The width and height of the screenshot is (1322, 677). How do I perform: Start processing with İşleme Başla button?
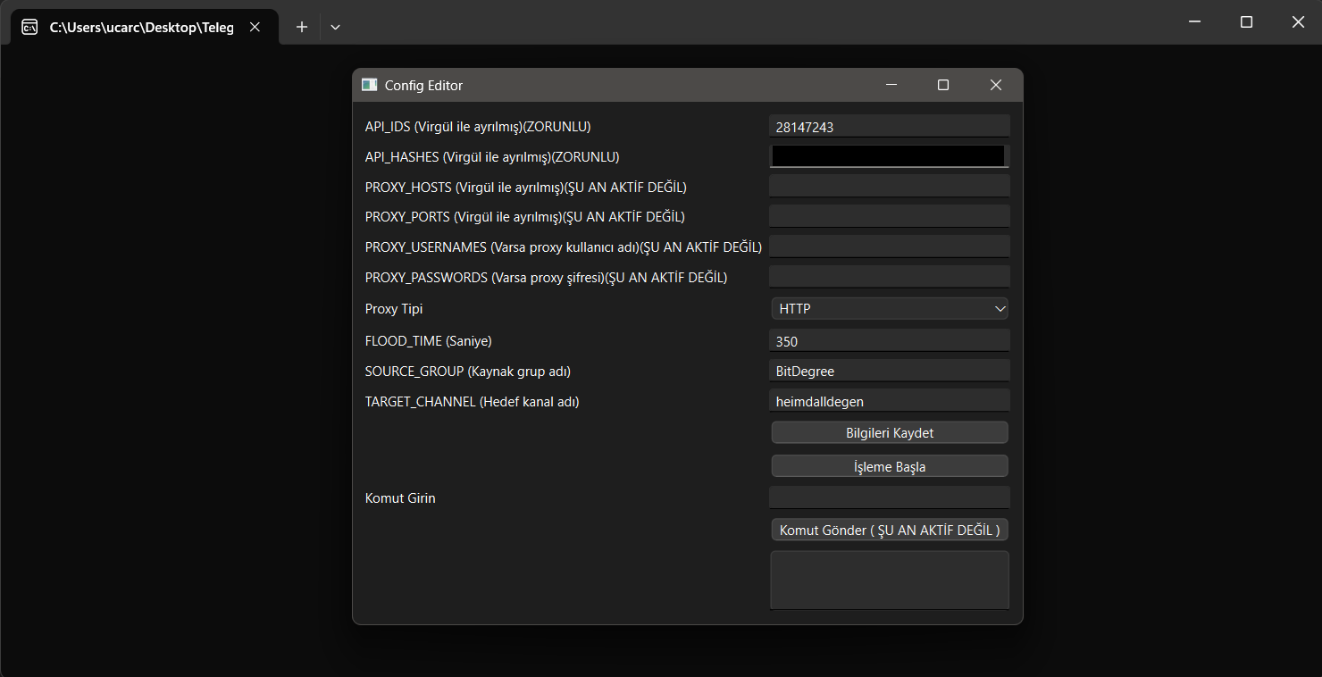point(890,466)
